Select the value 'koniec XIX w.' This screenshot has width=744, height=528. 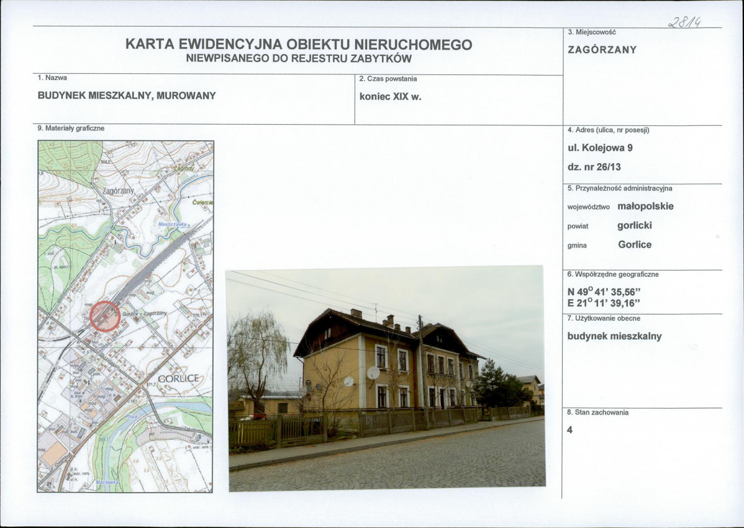point(391,97)
